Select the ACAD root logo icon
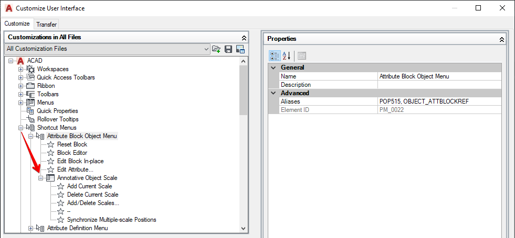The image size is (515, 238). (x=21, y=61)
